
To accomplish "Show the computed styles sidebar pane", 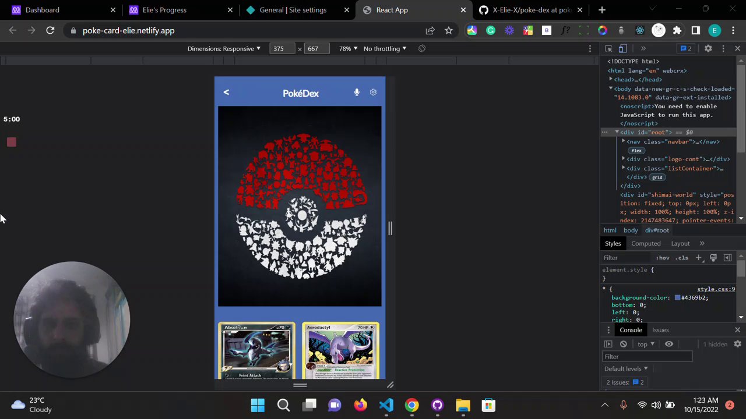I will (727, 257).
